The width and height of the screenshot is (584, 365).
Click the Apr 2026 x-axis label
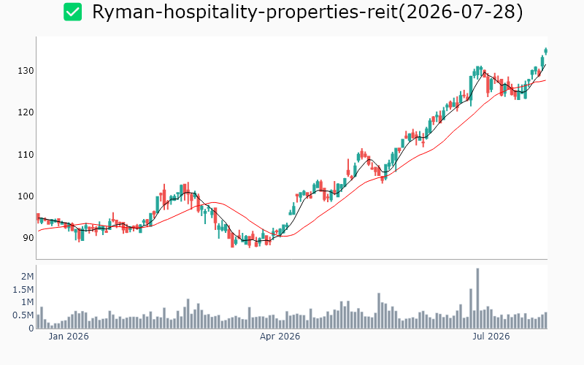click(x=280, y=337)
